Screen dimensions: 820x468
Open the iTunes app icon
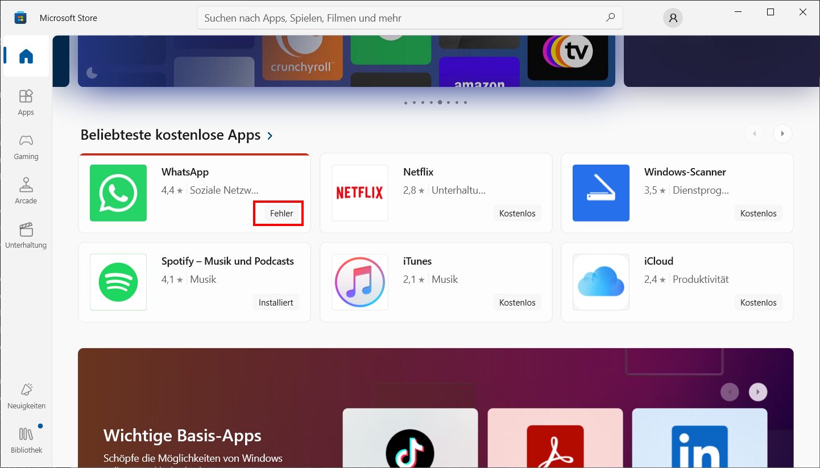point(360,282)
